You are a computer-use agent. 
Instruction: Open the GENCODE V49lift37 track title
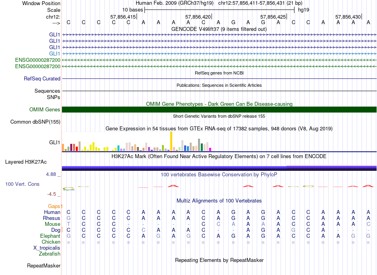click(219, 29)
